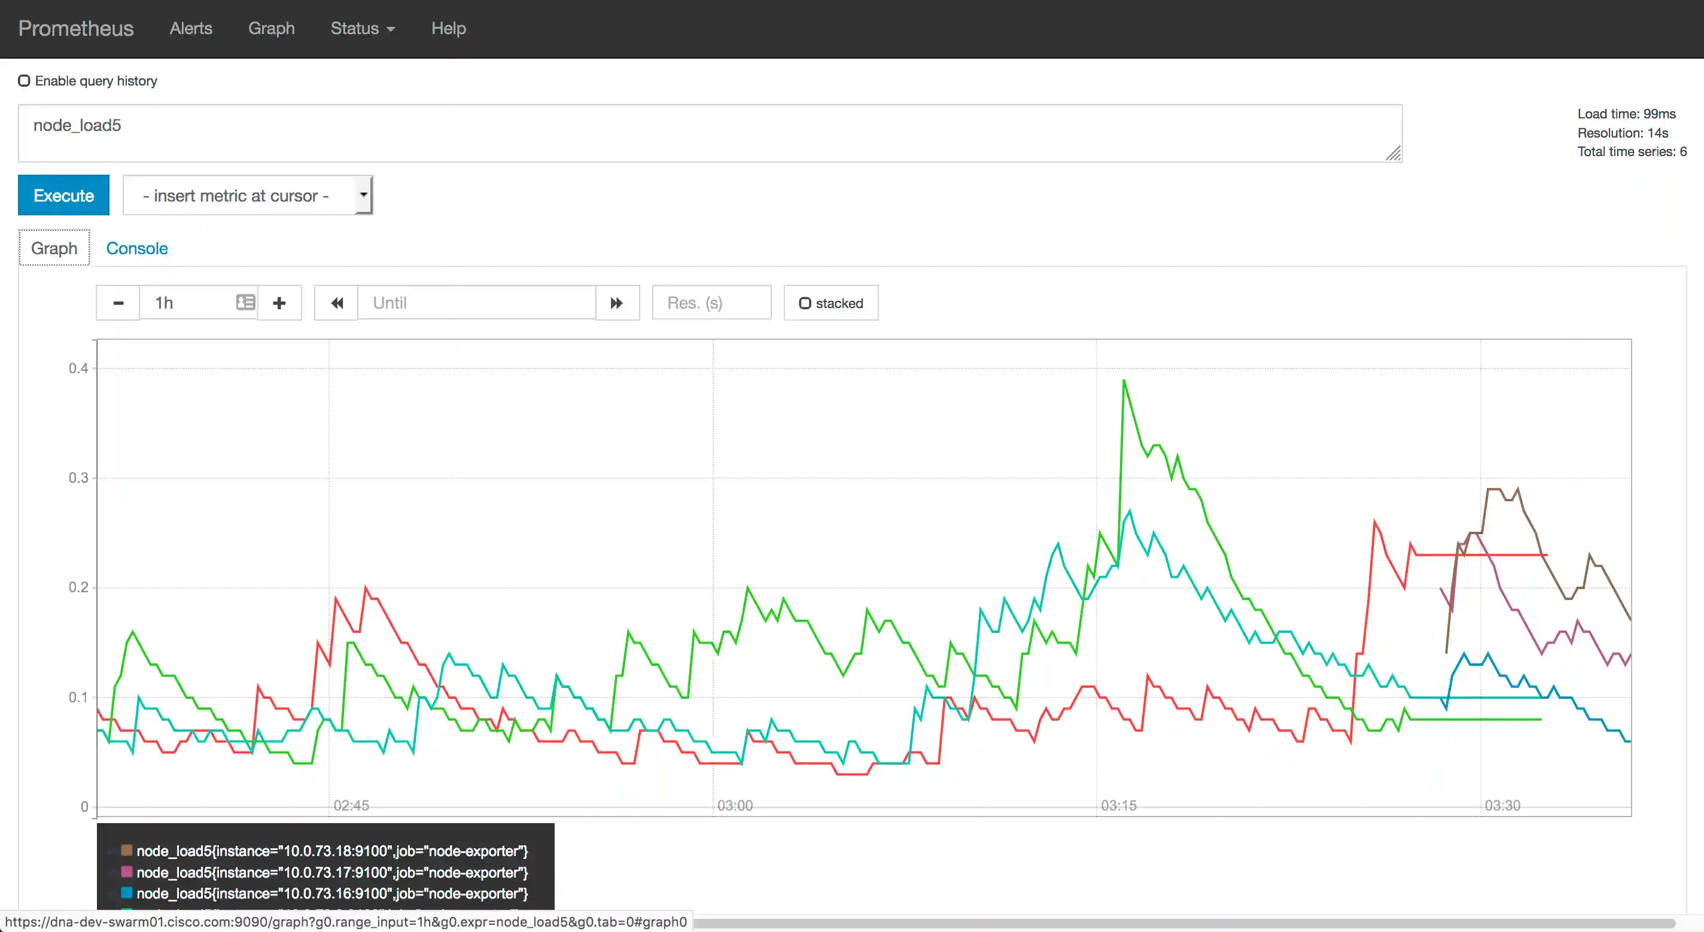Viewport: 1704px width, 932px height.
Task: Click the plus icon to increase range
Action: [279, 303]
